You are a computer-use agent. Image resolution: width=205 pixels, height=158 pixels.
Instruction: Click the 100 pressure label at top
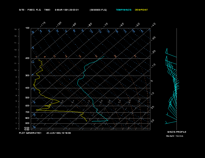[x=27, y=28]
